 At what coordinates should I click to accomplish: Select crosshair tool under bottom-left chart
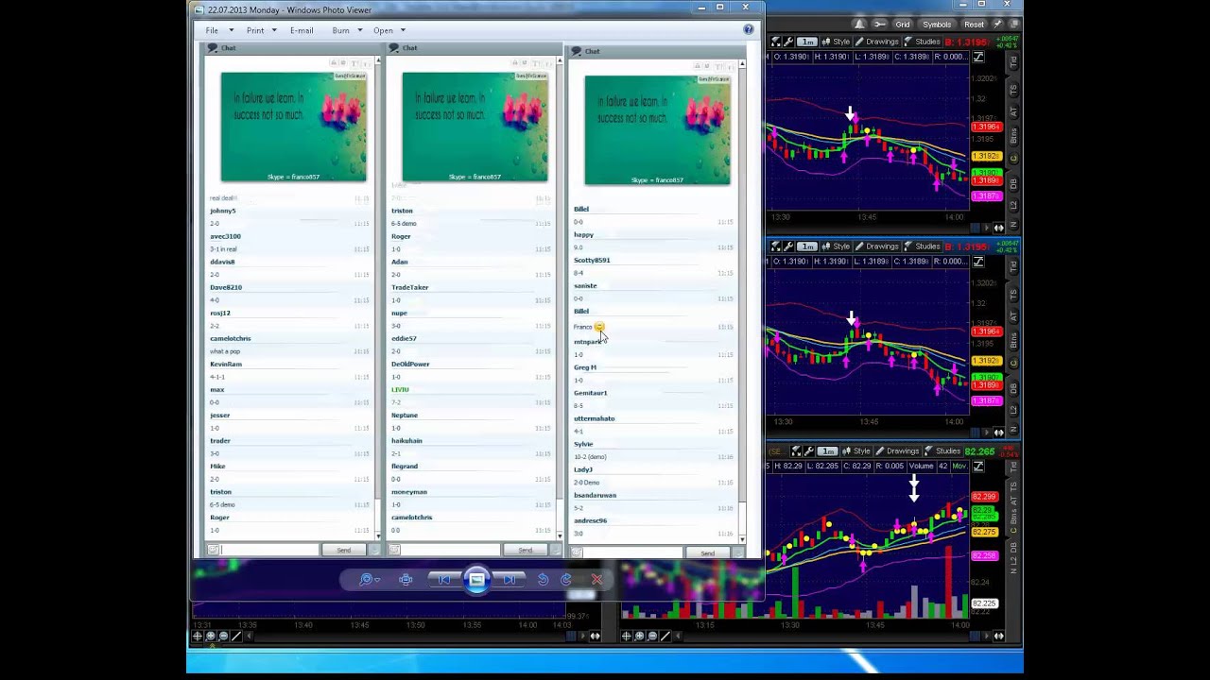pos(198,637)
